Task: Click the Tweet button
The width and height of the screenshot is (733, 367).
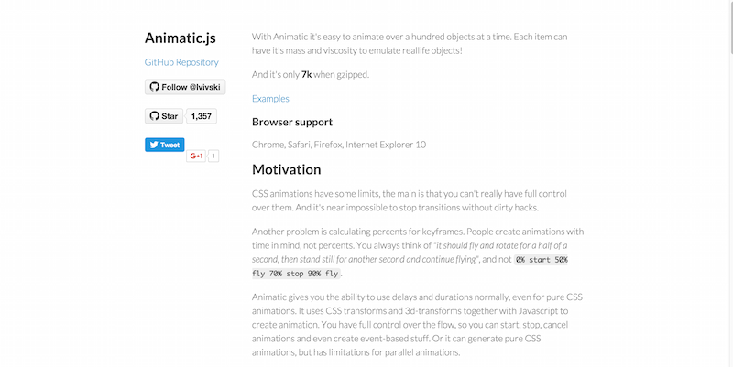Action: pyautogui.click(x=165, y=145)
